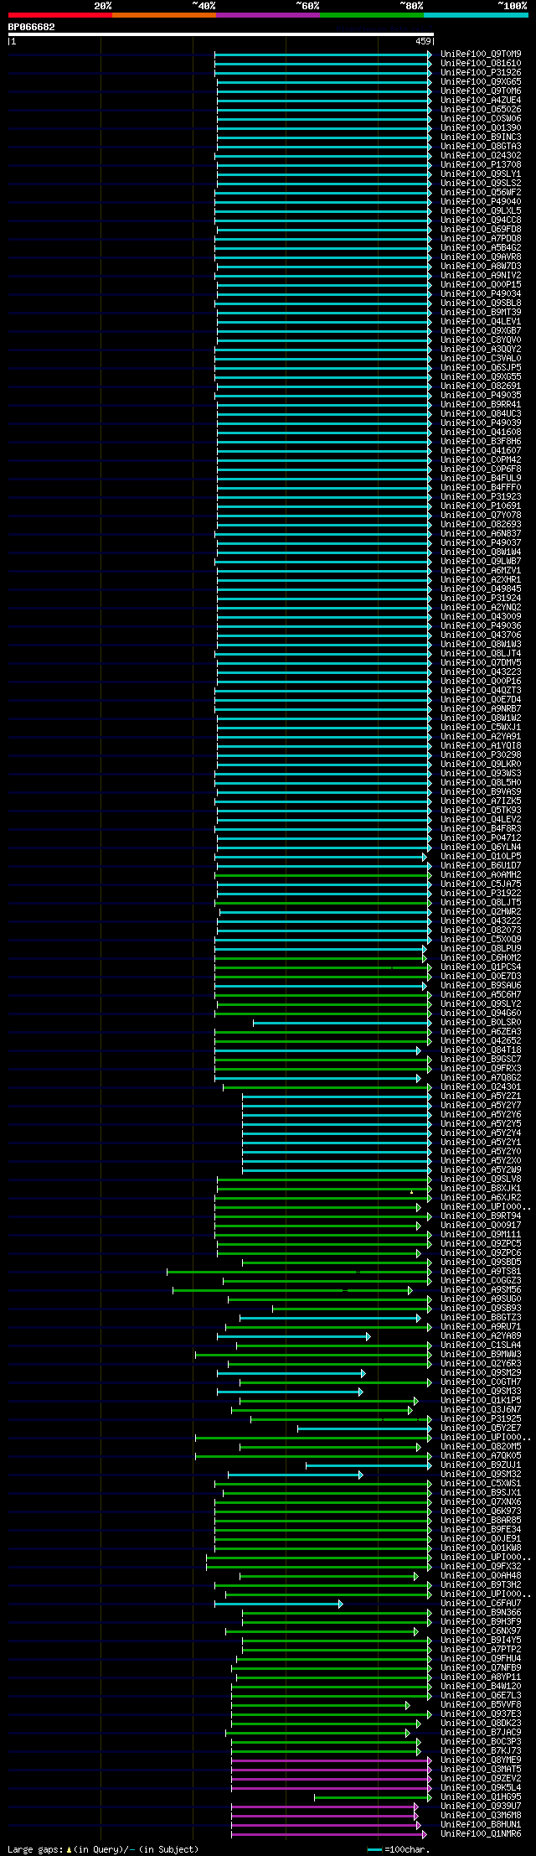Screen dimensions: 536x1856
Task: Click the cyan alignment bar for Q9T0M9
Action: tap(323, 54)
